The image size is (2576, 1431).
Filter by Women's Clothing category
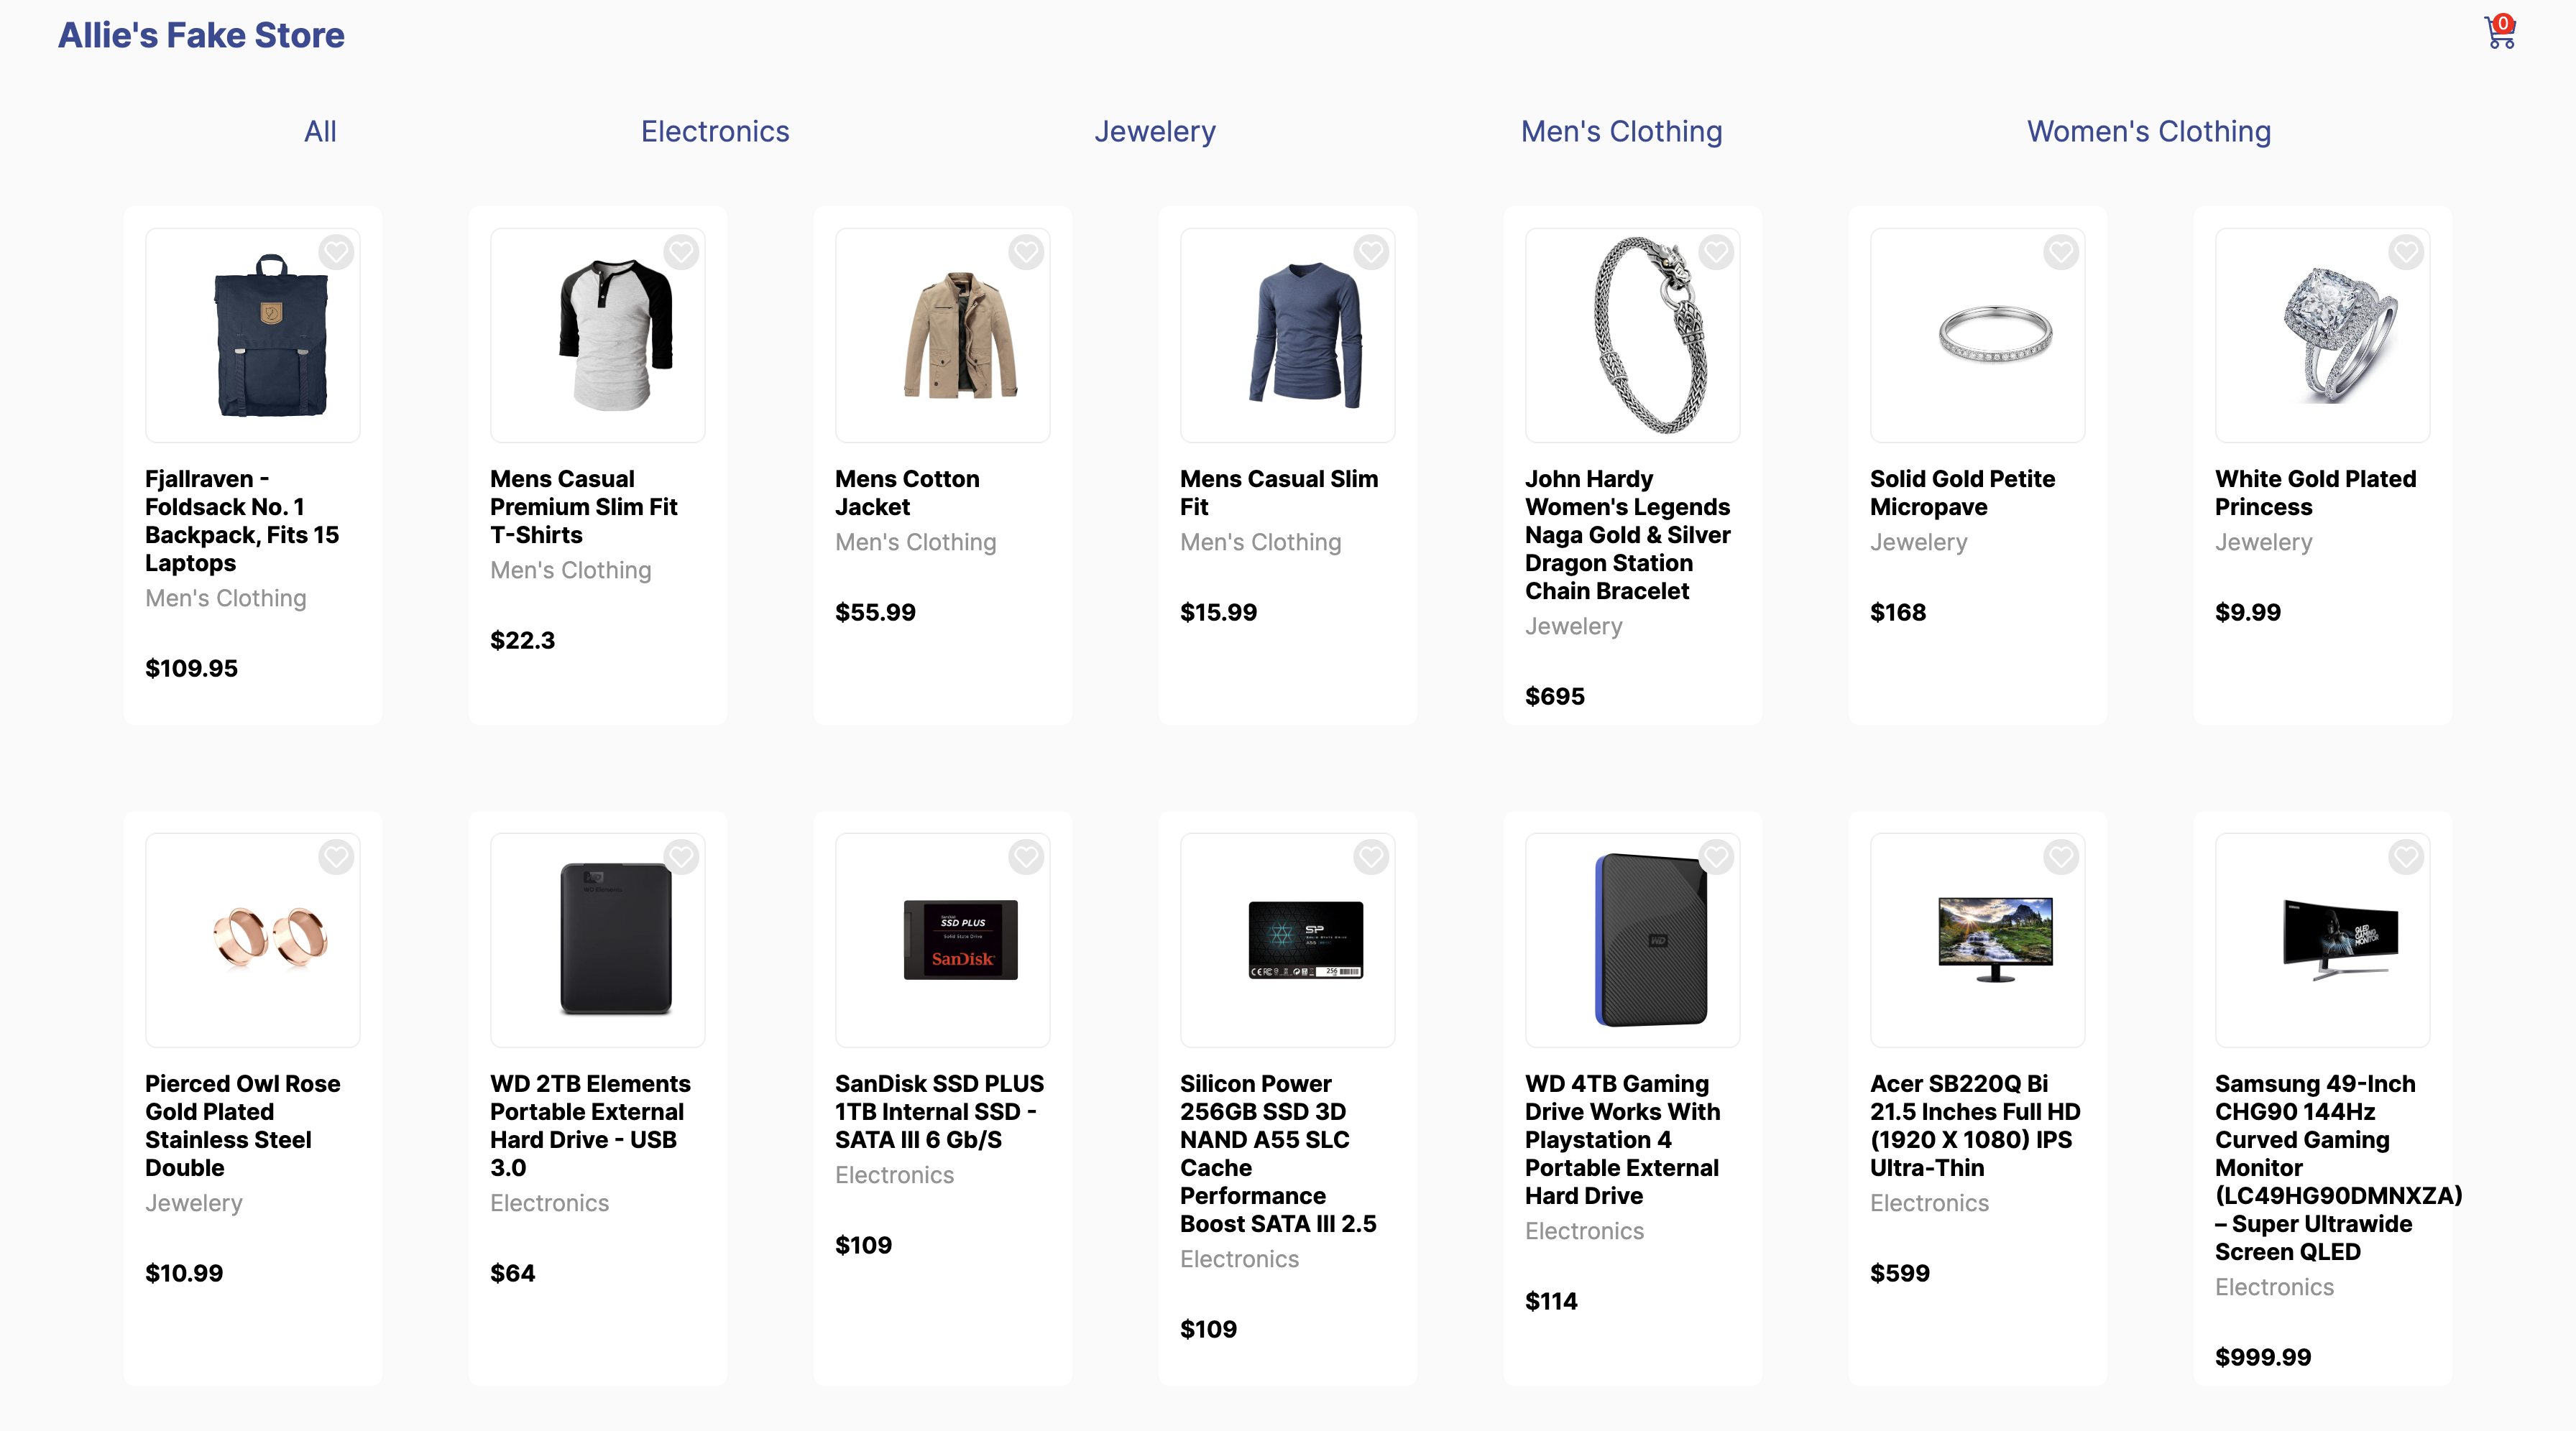(2149, 132)
